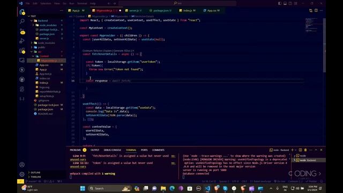Switch to the App.css editor tab

(x=212, y=11)
